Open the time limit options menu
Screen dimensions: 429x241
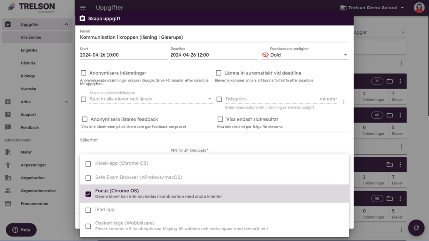(x=344, y=102)
